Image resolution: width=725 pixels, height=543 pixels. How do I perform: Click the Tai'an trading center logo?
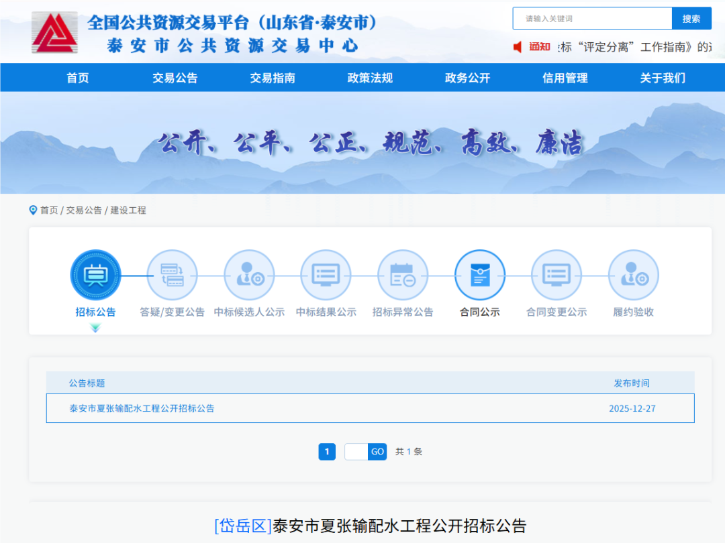coord(54,32)
